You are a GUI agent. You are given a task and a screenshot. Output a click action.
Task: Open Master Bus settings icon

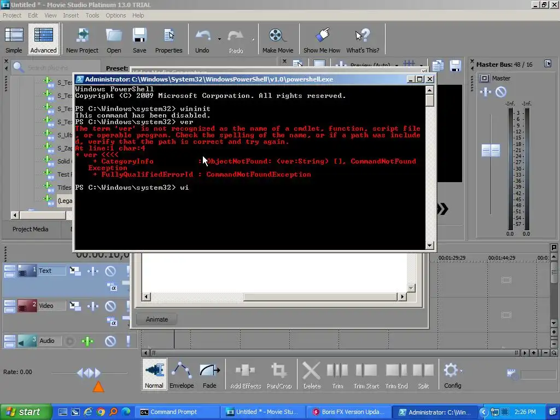point(547,63)
